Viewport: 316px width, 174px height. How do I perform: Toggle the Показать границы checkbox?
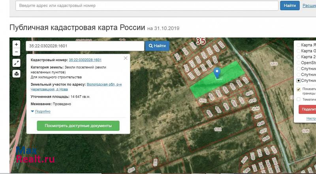tap(299, 89)
